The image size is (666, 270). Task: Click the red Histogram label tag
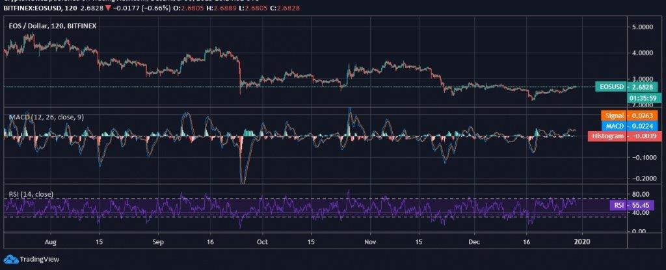[607, 136]
